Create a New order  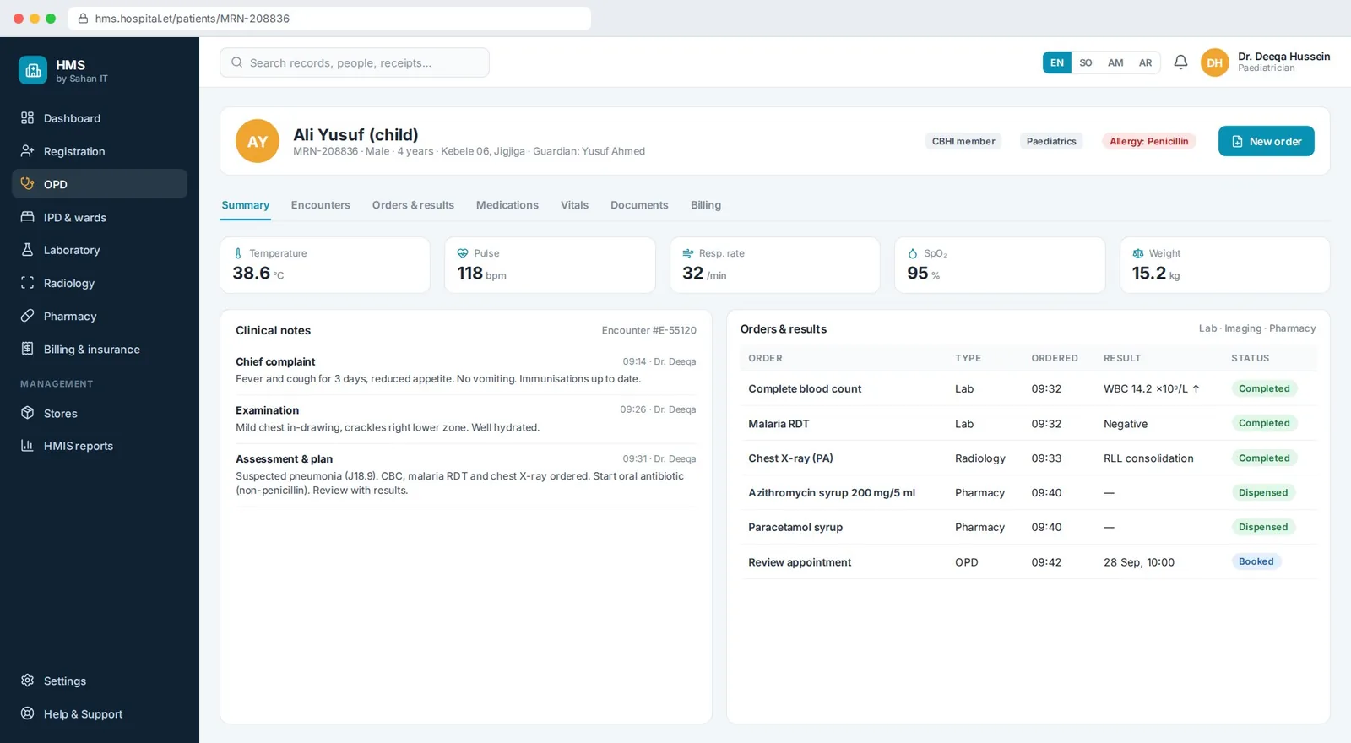(1266, 141)
